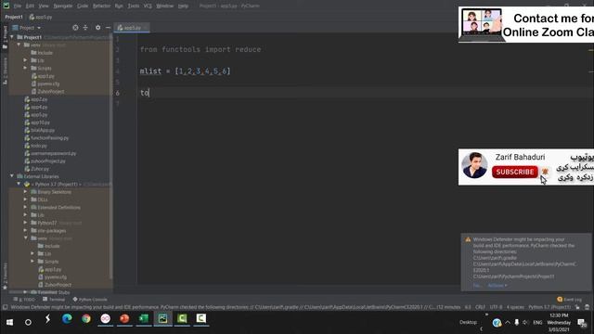This screenshot has width=594, height=334.
Task: Expand the Scripts folder under top venv
Action: [x=25, y=68]
